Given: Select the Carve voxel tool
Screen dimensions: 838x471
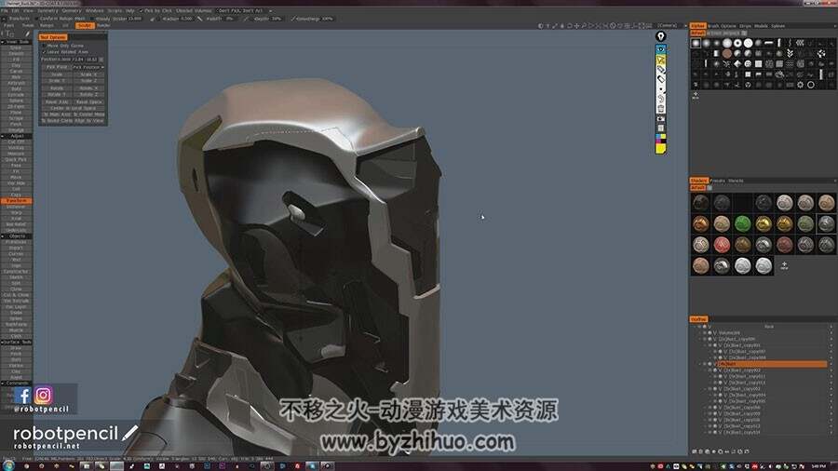Looking at the screenshot, I should [x=17, y=71].
